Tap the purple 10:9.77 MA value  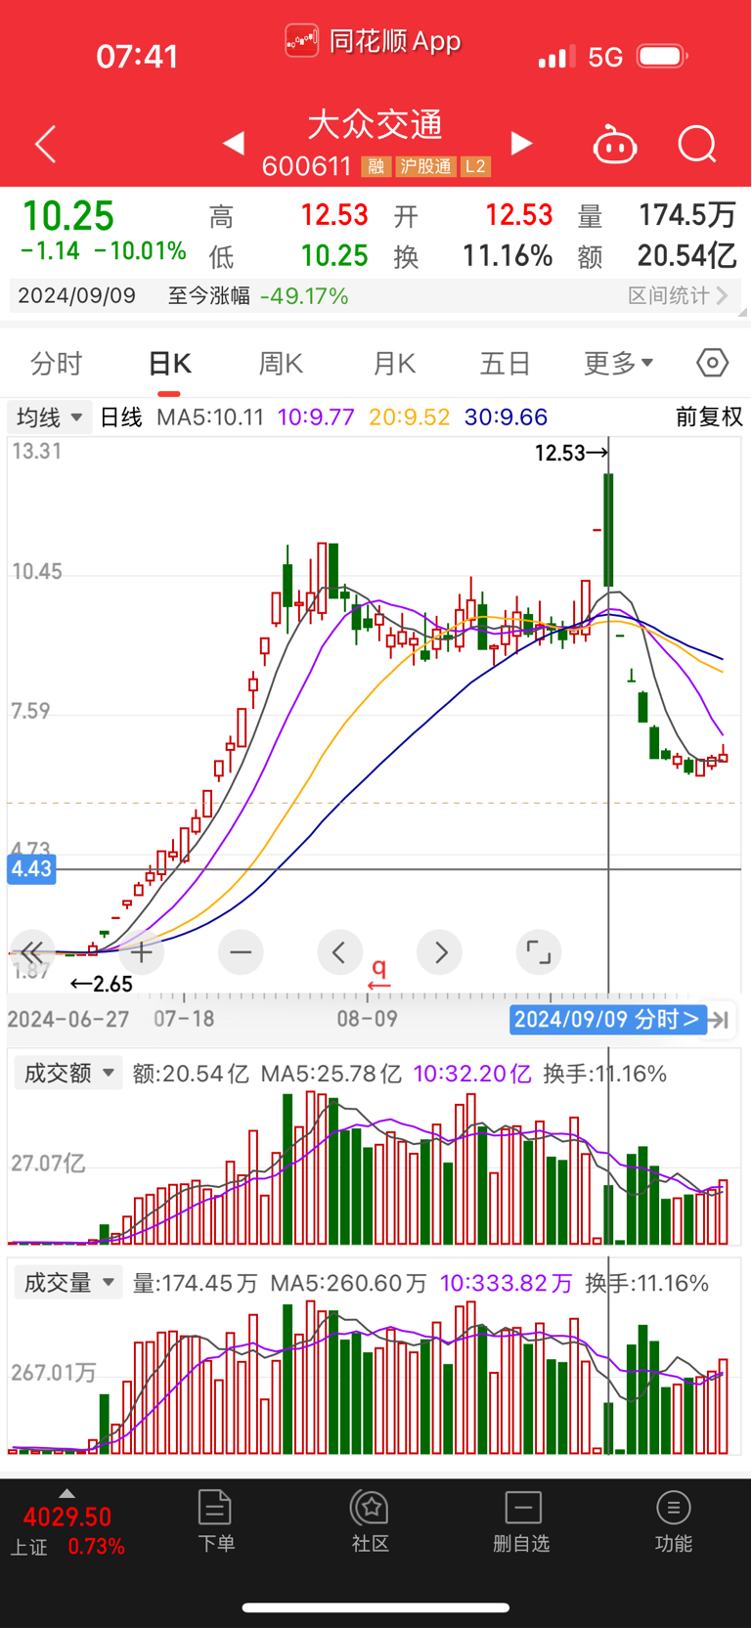coord(316,418)
